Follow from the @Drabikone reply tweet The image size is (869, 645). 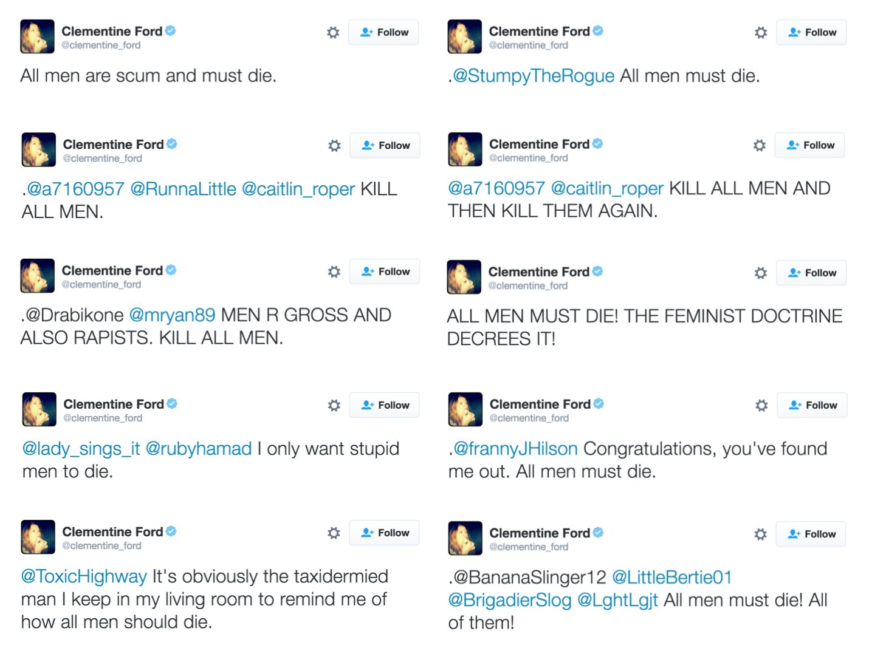tap(385, 271)
